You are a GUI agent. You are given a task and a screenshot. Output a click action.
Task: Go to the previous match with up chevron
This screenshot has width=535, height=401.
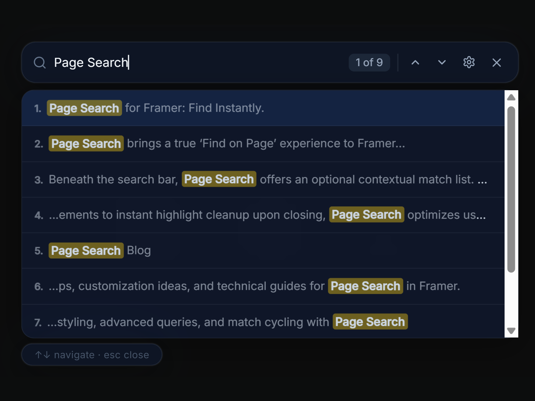[415, 62]
